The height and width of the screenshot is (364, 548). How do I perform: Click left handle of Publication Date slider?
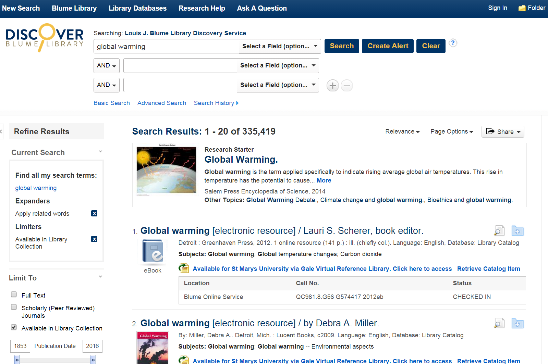coord(17,360)
